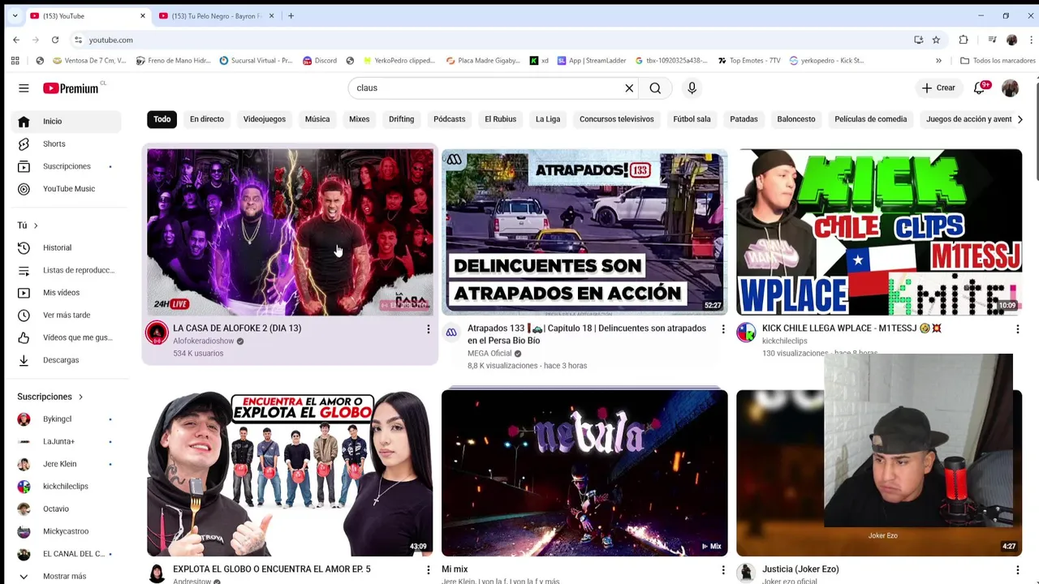Select the El Rubius filter chip
This screenshot has height=584, width=1039.
tap(501, 119)
